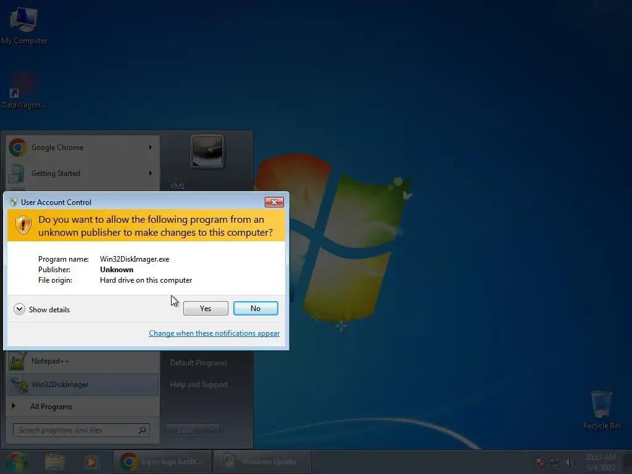Click the User Account Control title bar shield icon

14,202
